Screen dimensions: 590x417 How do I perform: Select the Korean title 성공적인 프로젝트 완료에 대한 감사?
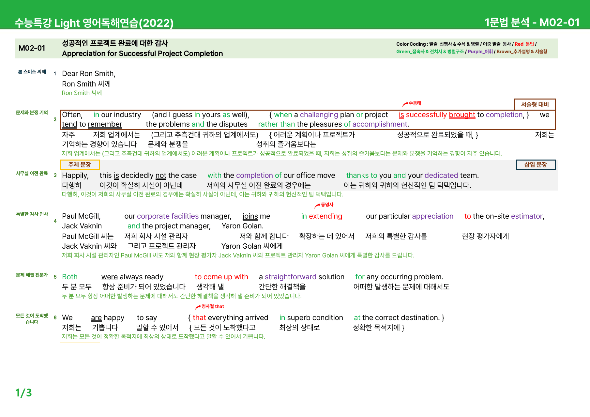point(115,43)
